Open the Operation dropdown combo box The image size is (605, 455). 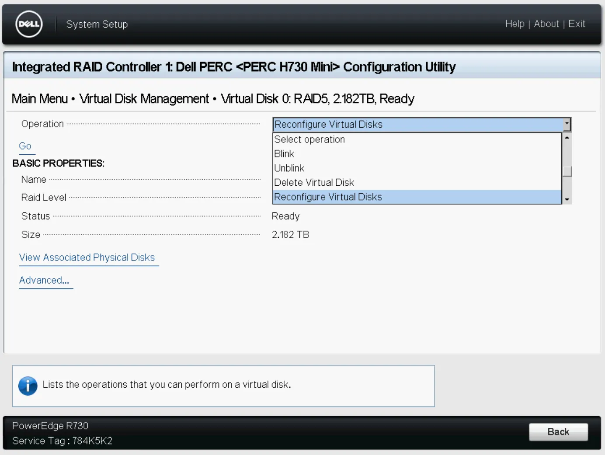click(x=422, y=125)
